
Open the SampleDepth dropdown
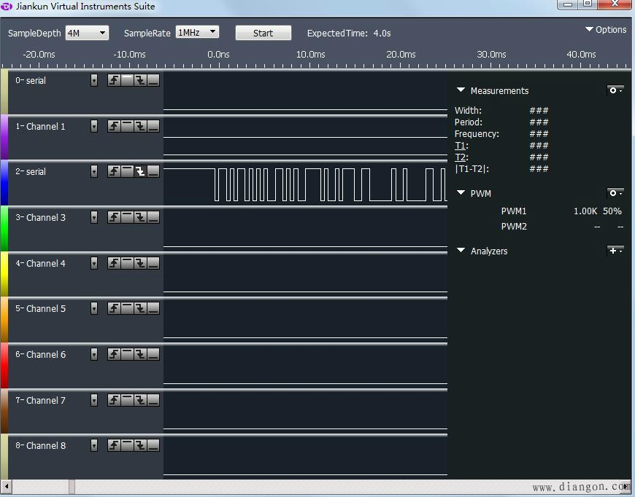point(87,33)
